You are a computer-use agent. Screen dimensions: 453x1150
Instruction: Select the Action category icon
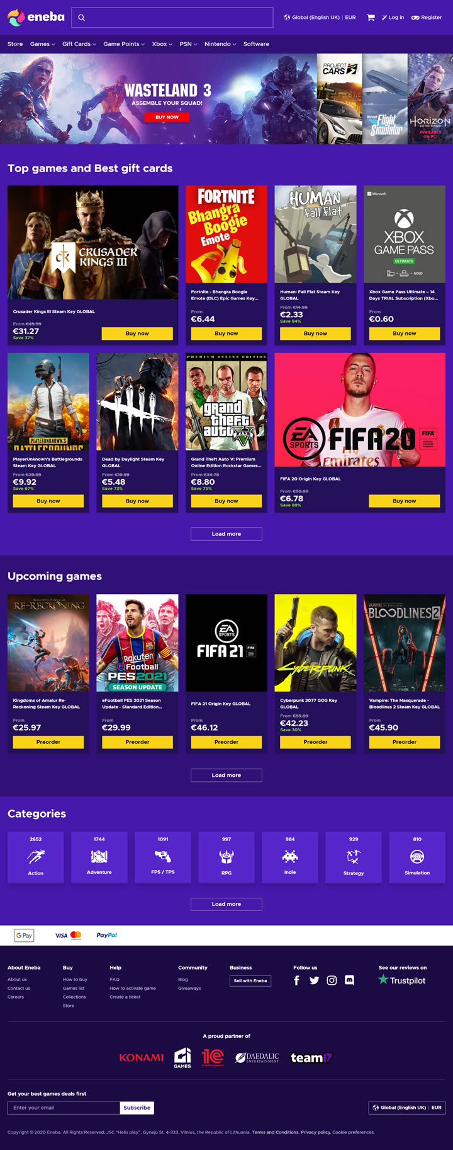(x=36, y=857)
